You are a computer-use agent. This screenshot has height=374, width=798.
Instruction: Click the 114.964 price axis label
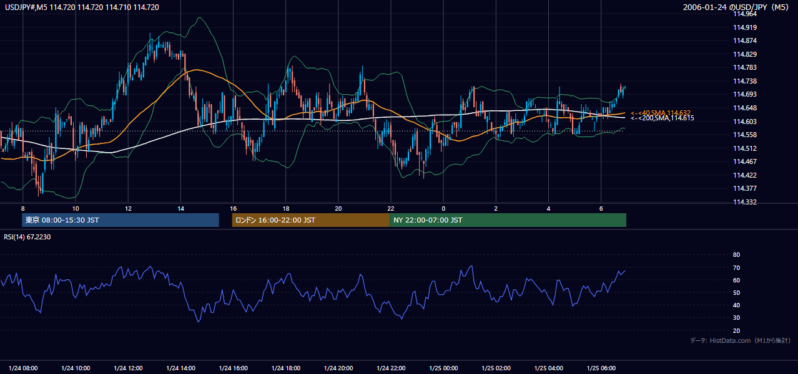click(744, 14)
